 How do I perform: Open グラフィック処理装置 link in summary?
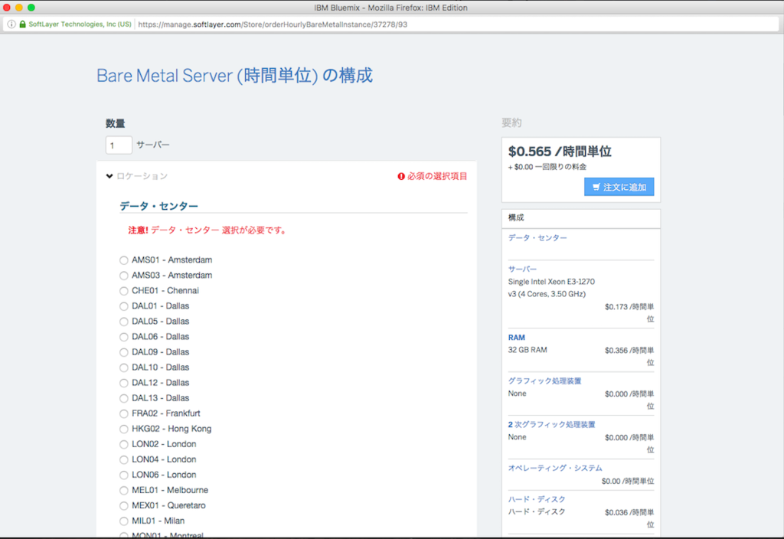(544, 381)
